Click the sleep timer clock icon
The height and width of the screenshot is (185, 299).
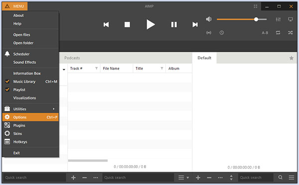point(222,32)
